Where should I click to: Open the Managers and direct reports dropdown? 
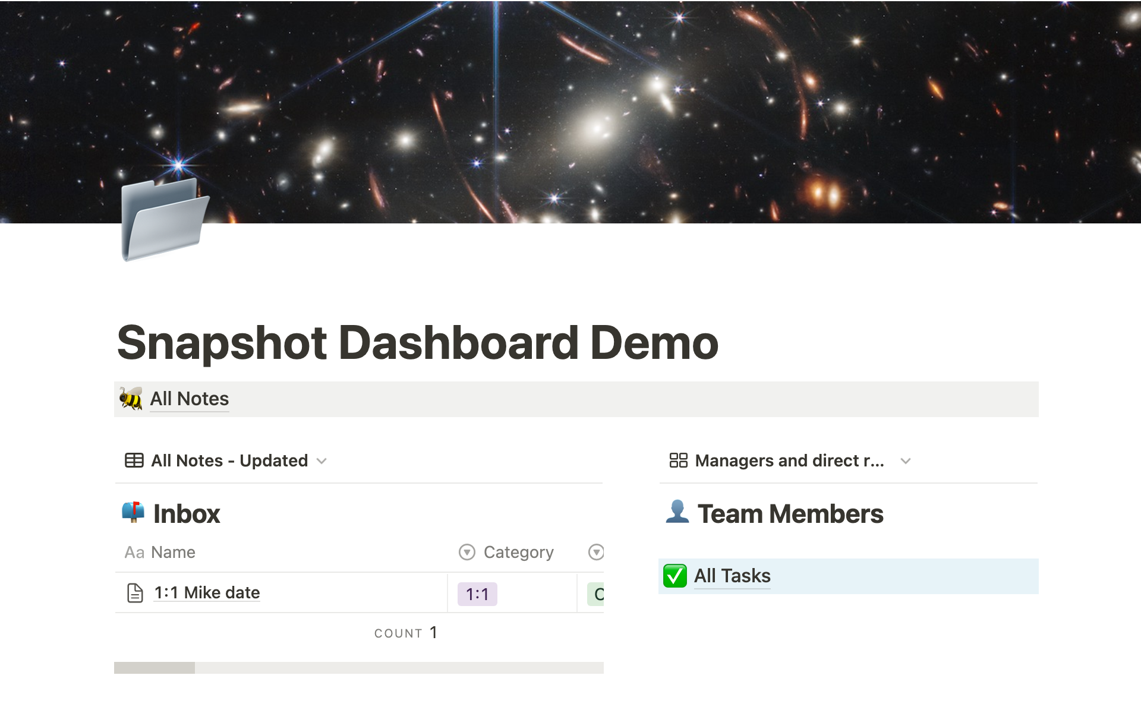point(906,461)
